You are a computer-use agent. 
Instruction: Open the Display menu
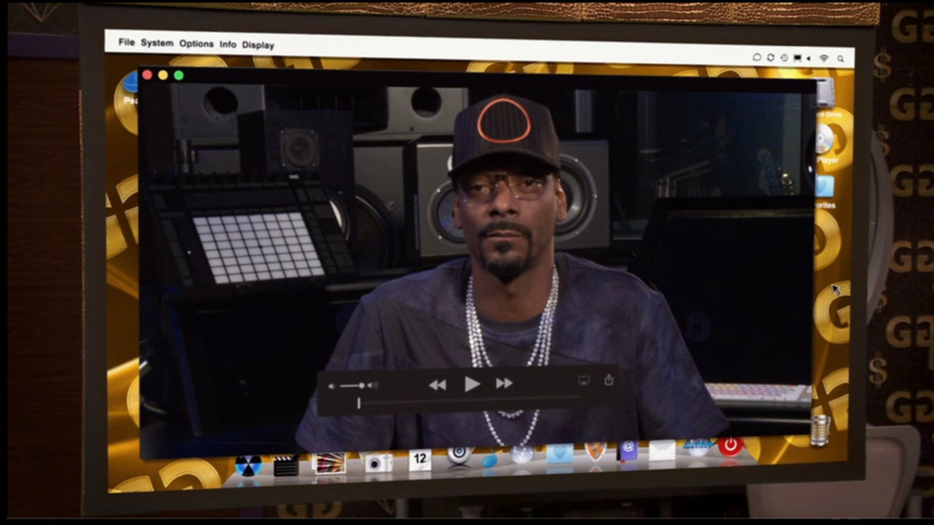(258, 45)
